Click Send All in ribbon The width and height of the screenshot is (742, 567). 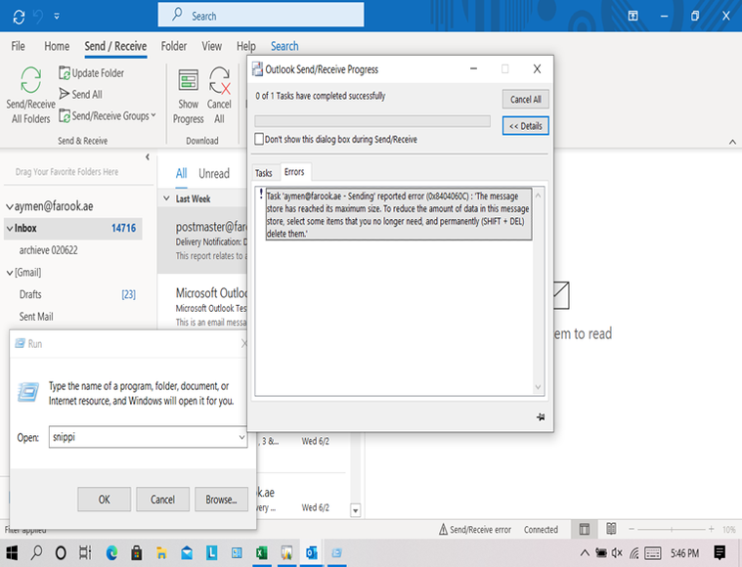click(x=81, y=94)
